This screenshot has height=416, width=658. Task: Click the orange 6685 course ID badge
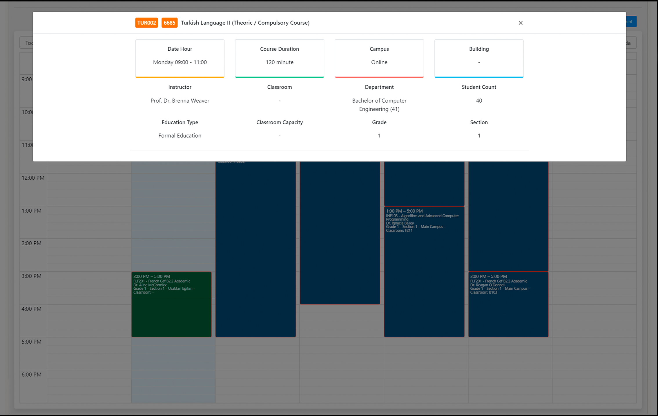(x=170, y=23)
